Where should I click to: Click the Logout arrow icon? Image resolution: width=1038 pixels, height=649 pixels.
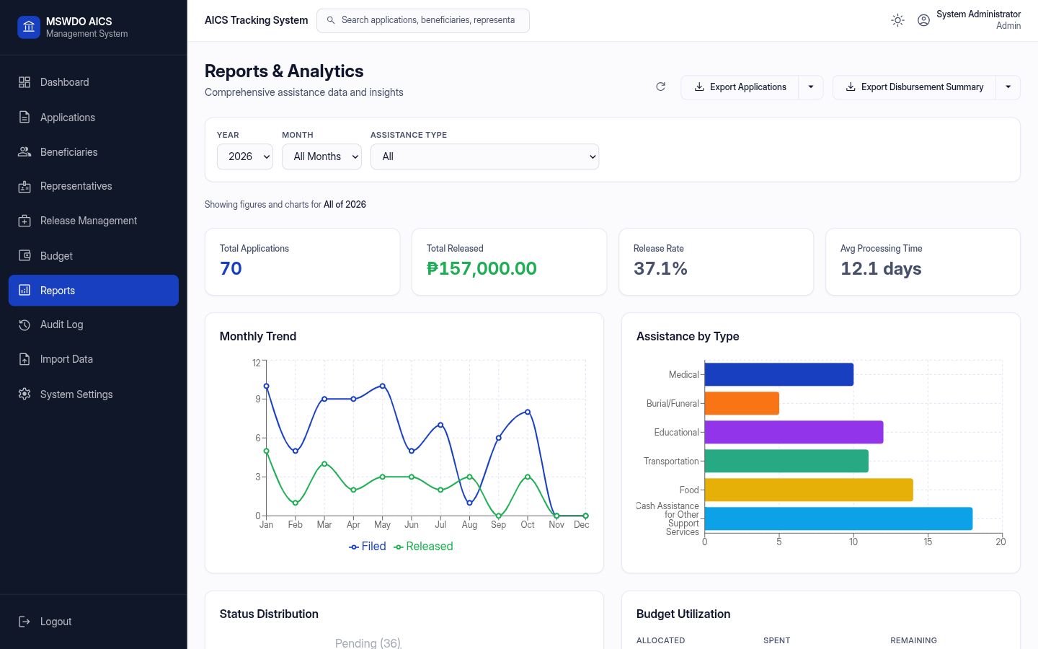[x=25, y=622]
